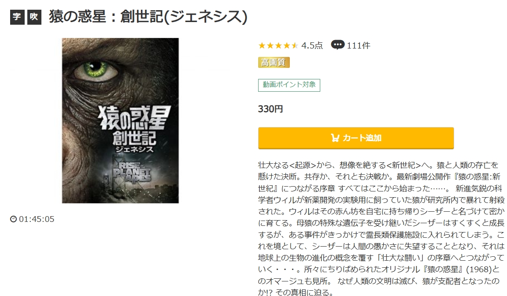Click the 高画質 quality badge
The height and width of the screenshot is (296, 507).
tap(274, 63)
